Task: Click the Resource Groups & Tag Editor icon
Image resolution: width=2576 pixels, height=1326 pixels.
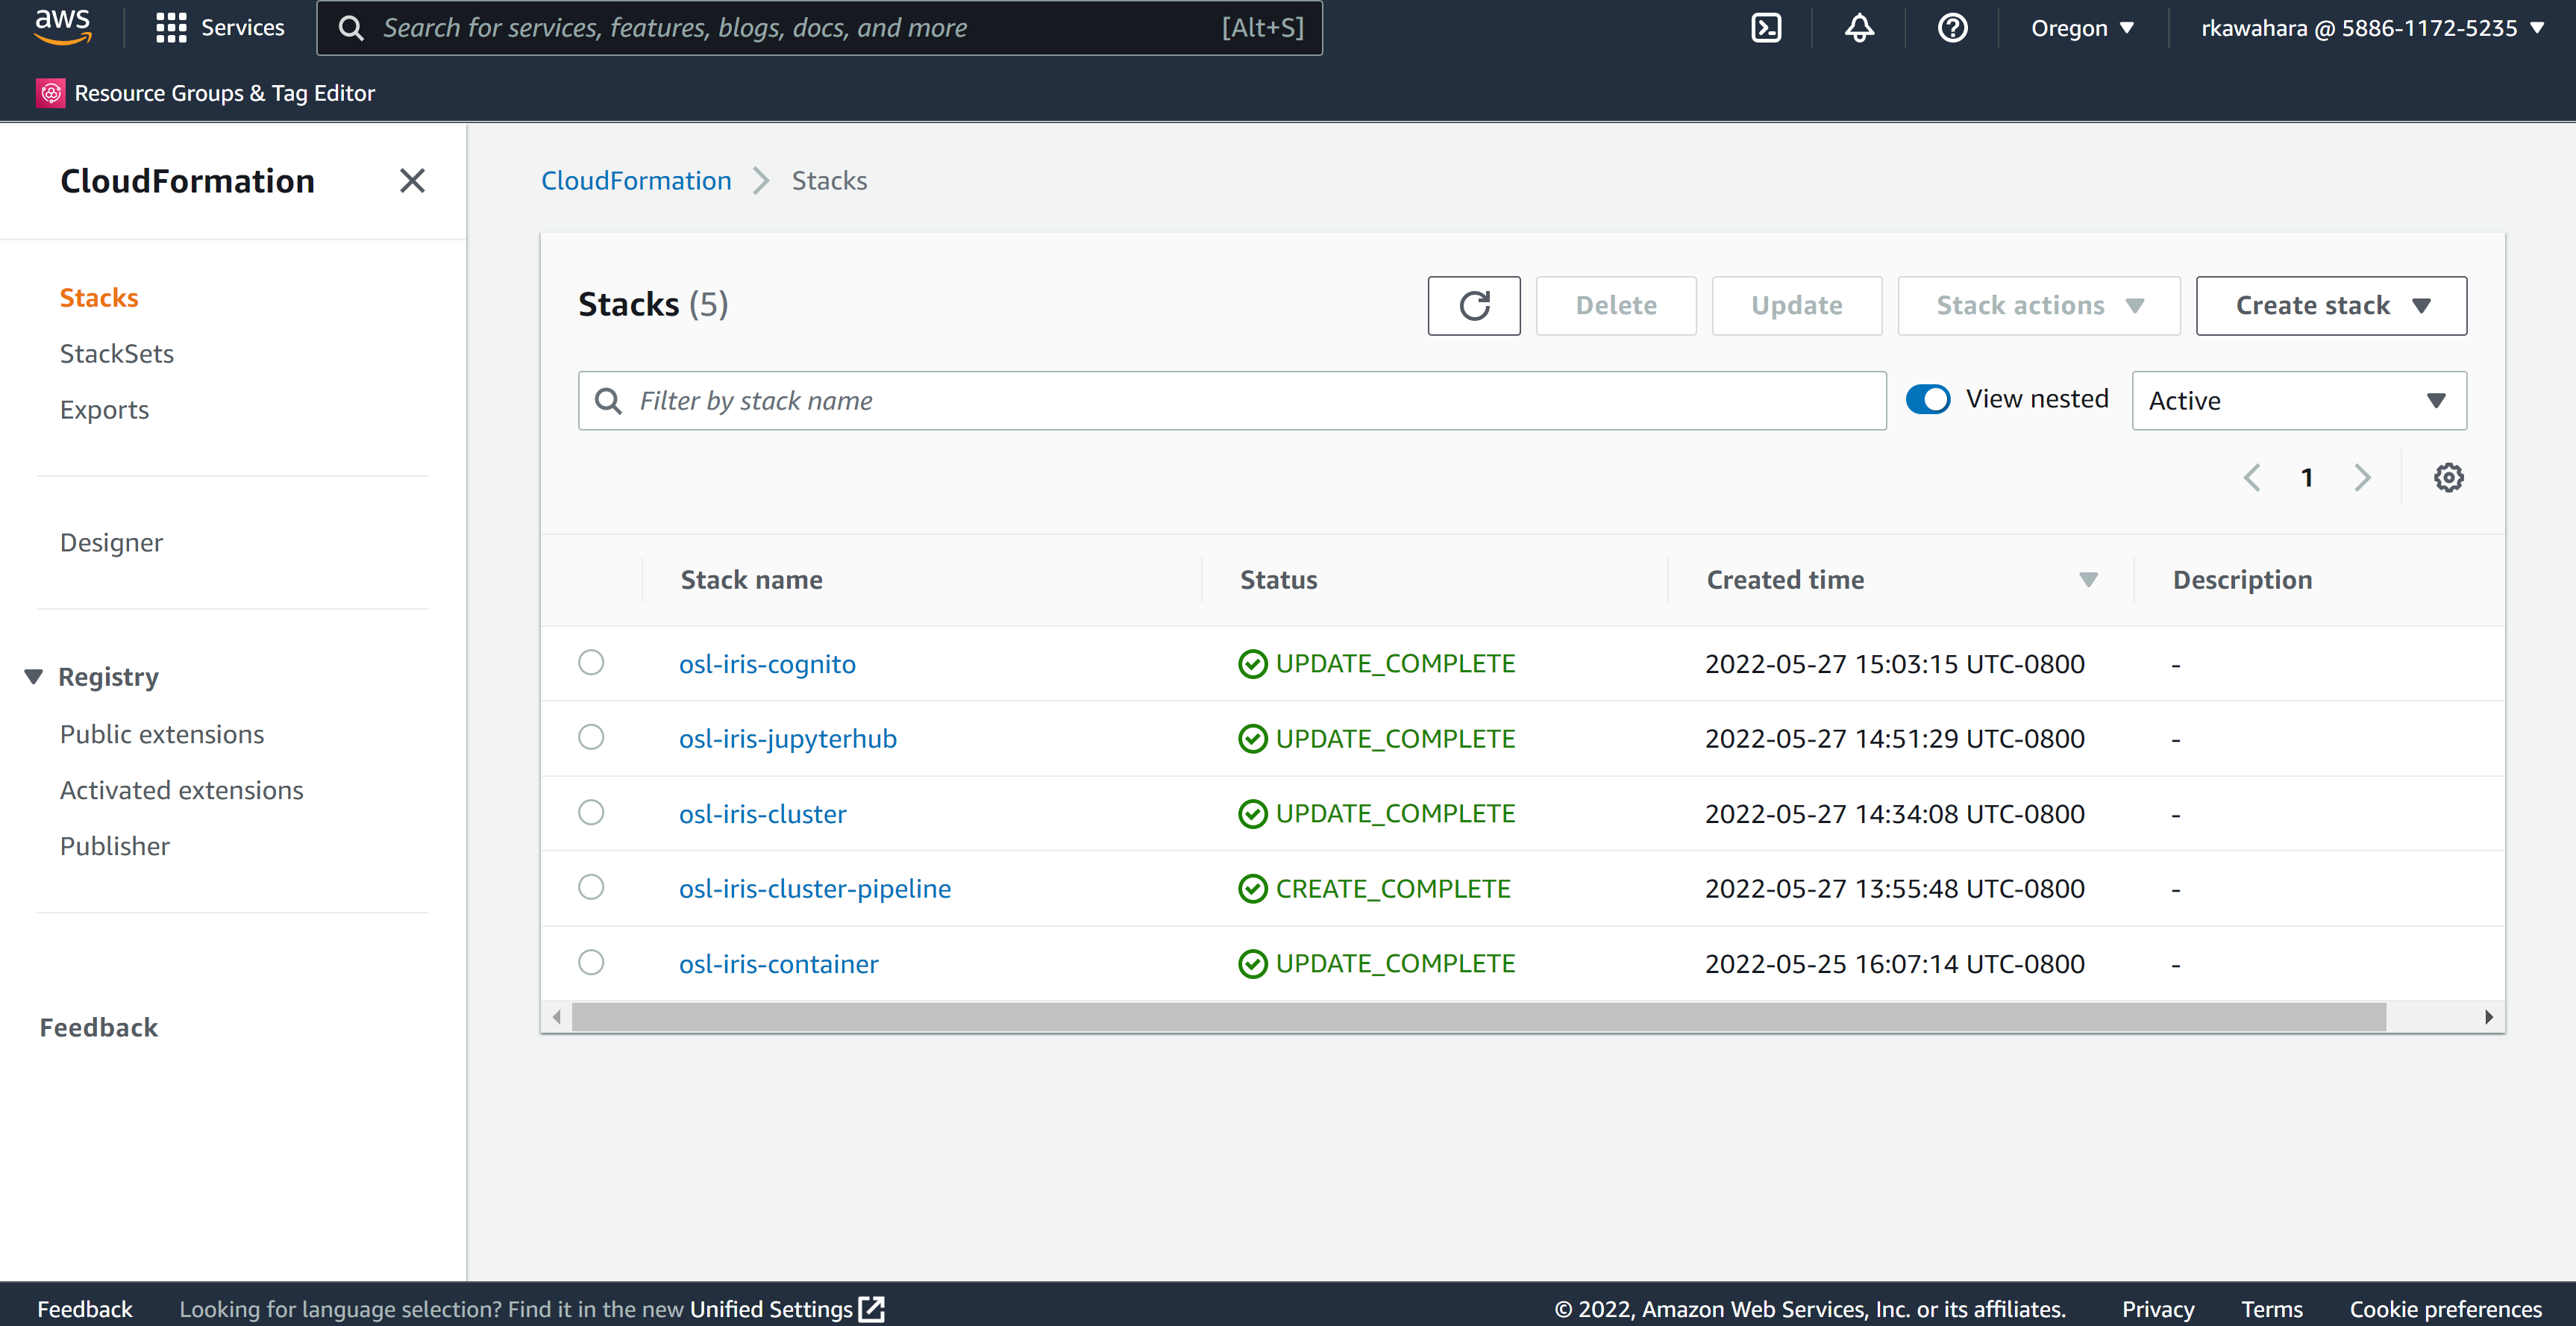Action: (x=51, y=92)
